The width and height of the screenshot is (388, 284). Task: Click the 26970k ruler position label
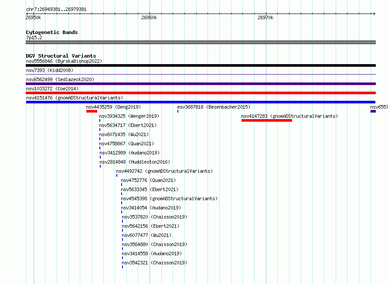click(265, 17)
